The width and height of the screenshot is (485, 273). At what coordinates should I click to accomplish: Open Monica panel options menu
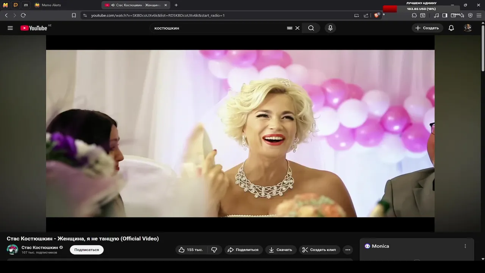click(465, 246)
